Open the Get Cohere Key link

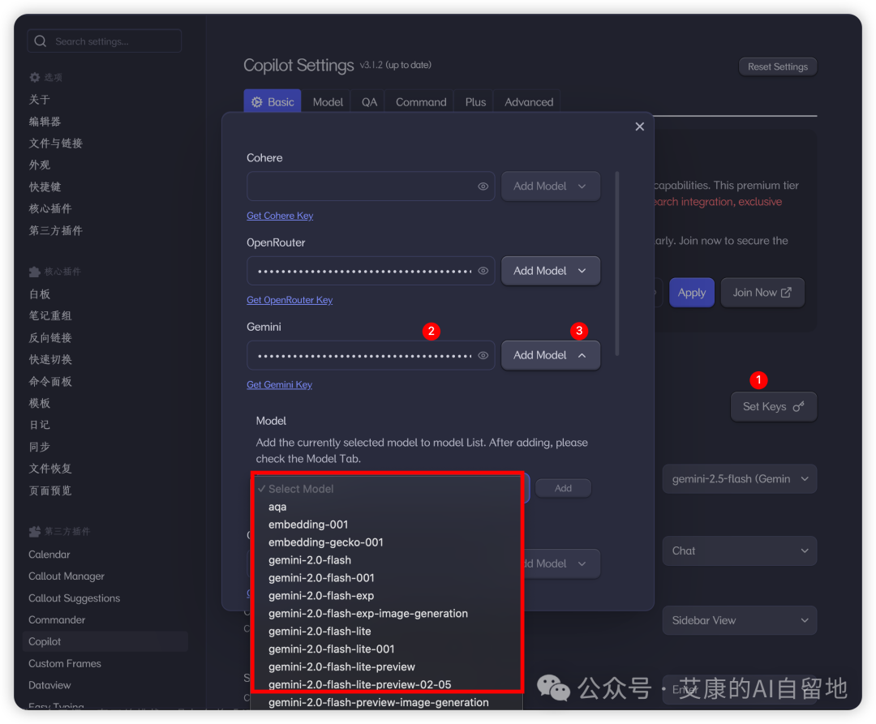point(280,216)
